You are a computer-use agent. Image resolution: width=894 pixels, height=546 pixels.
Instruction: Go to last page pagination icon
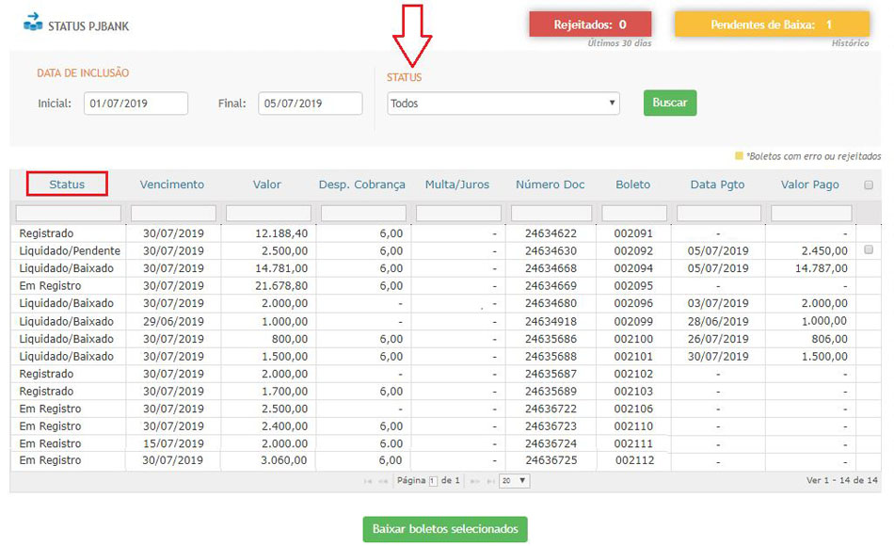coord(490,481)
